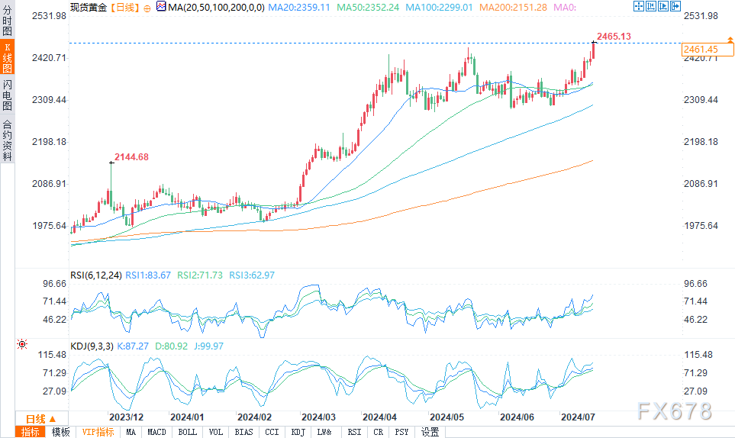This screenshot has width=735, height=438.
Task: Click the 2024/02 date on time axis
Action: (254, 417)
